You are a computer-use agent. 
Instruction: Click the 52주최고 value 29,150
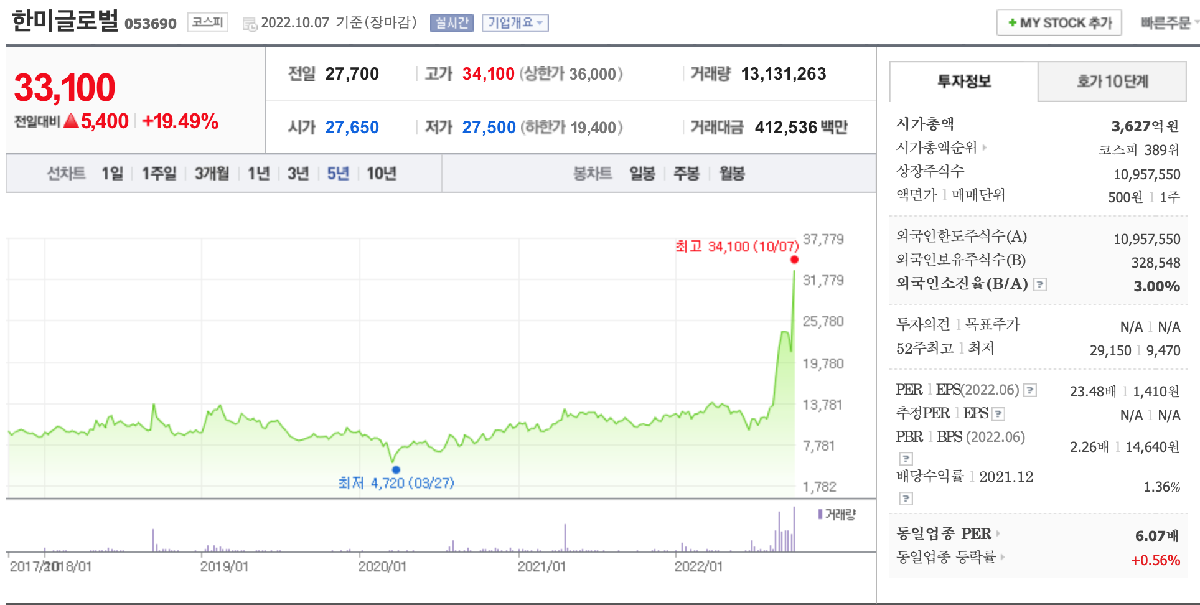(x=1110, y=350)
